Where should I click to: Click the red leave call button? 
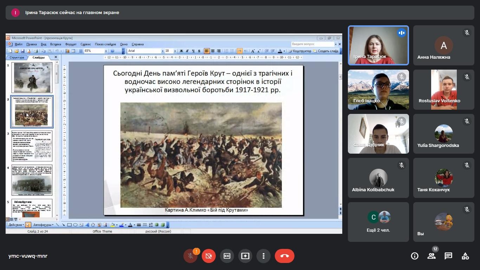tap(284, 256)
